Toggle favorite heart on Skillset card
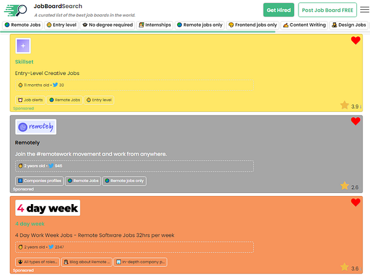The height and width of the screenshot is (276, 370). click(x=355, y=40)
